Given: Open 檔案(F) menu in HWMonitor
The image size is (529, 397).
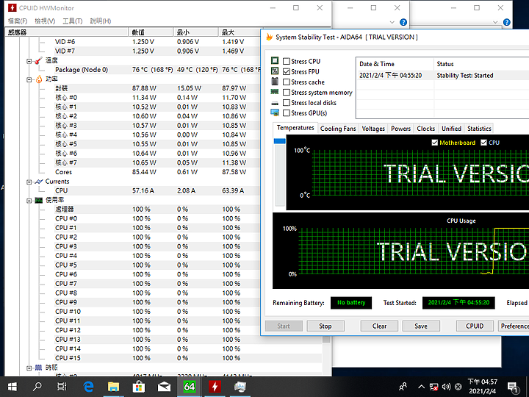Looking at the screenshot, I should point(18,21).
